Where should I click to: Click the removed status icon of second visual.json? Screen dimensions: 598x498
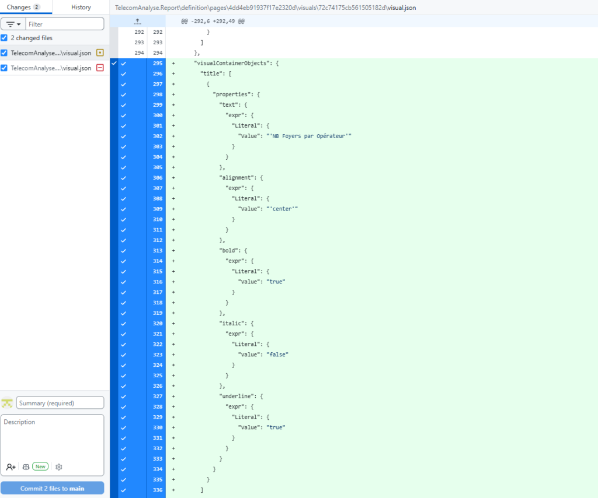pos(100,68)
